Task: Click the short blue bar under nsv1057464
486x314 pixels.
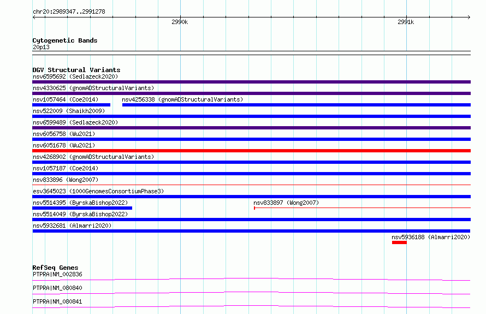Action: pyautogui.click(x=72, y=105)
